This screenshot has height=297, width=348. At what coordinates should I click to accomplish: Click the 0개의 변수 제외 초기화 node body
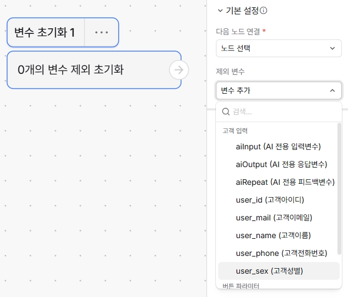click(94, 70)
